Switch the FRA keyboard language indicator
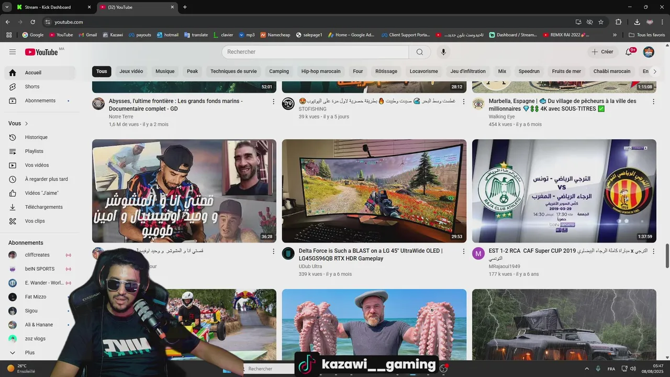 pyautogui.click(x=611, y=369)
